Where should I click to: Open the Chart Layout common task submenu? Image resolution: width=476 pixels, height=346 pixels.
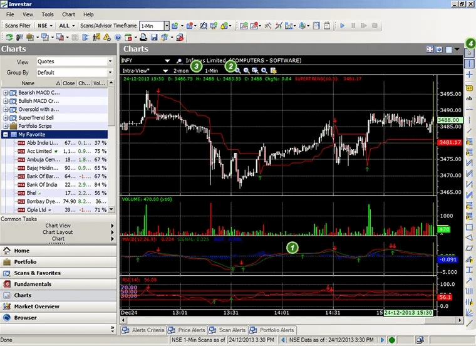[x=58, y=232]
